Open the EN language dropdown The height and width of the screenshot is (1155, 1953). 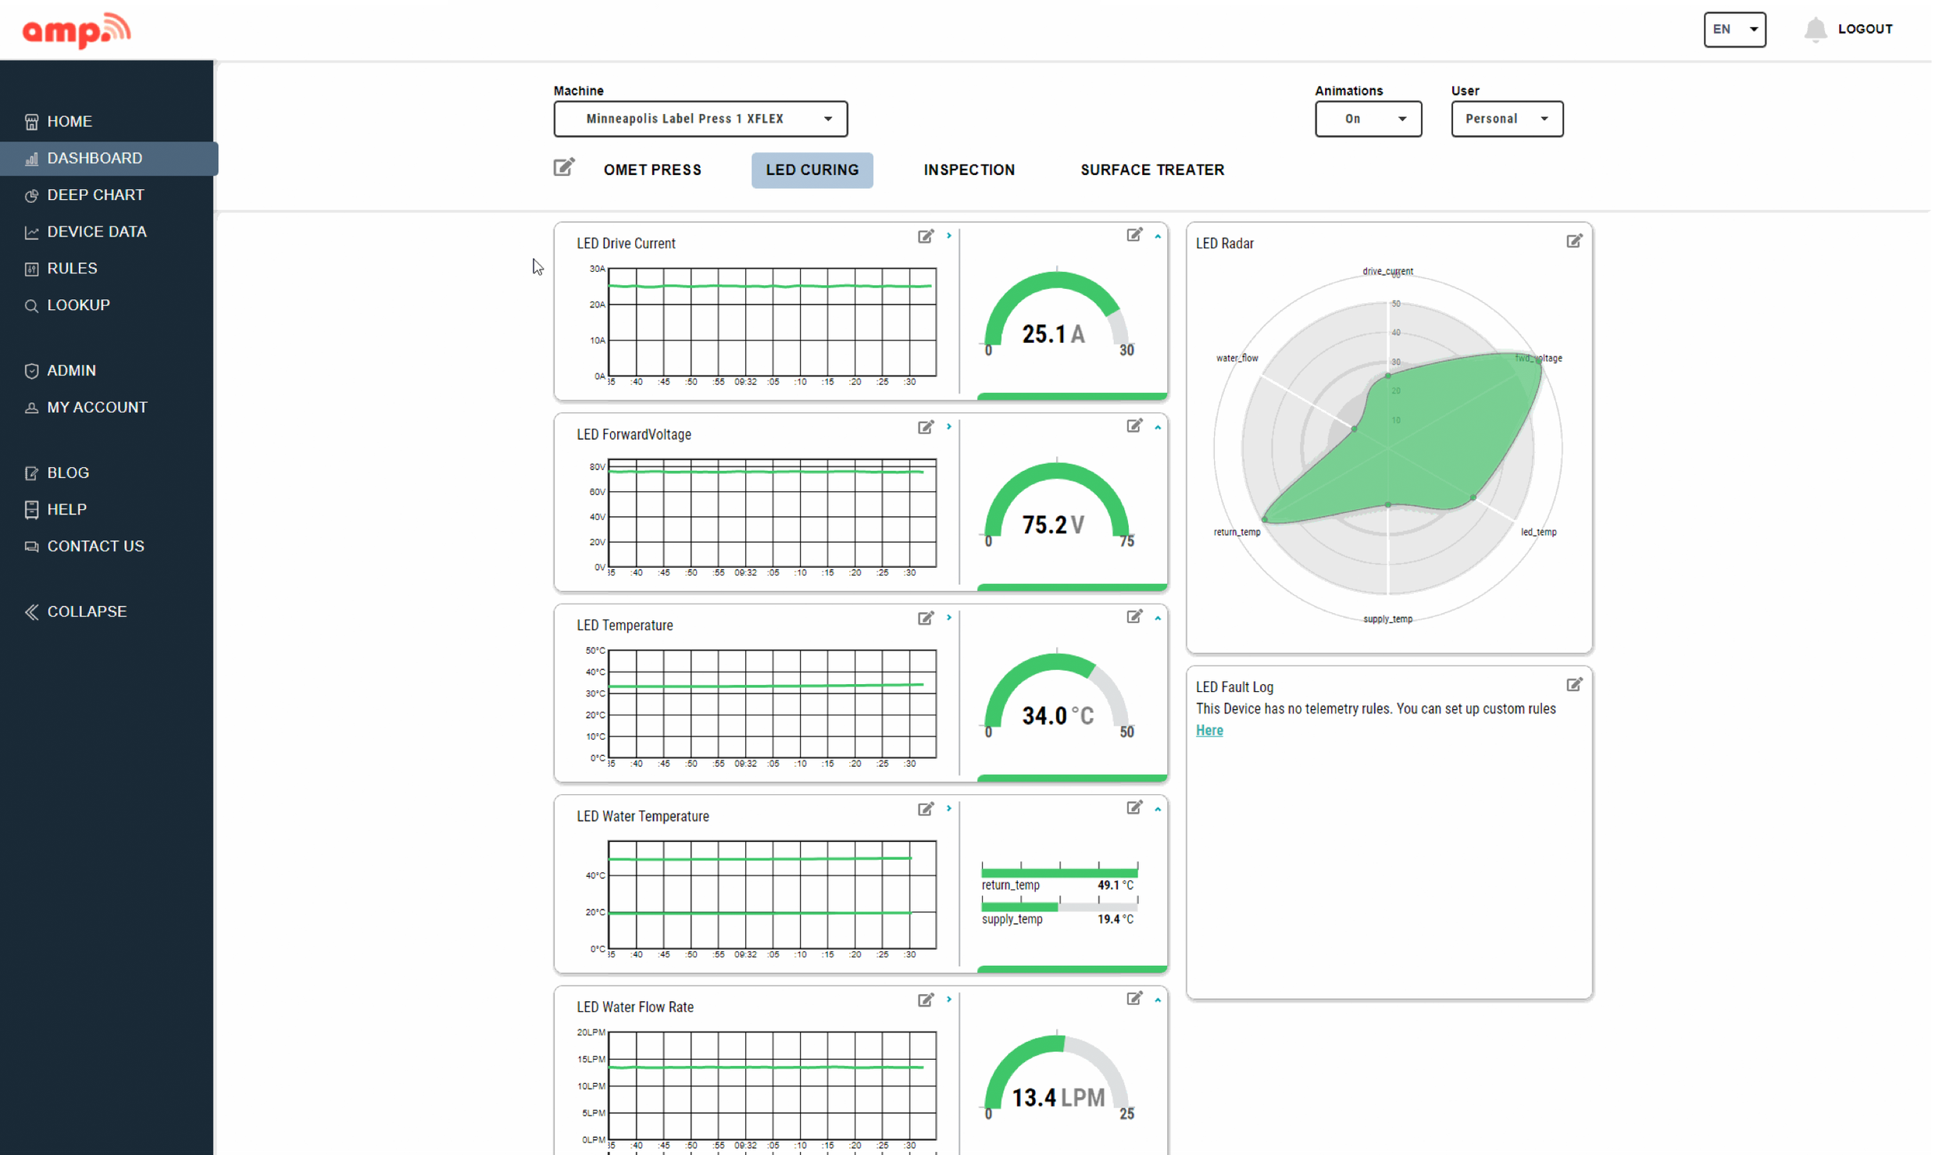1733,30
